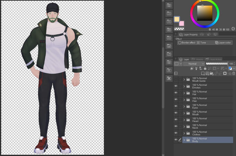Expand the Emotes layer folder
Viewport: 236px width, 156px height.
[x=184, y=86]
